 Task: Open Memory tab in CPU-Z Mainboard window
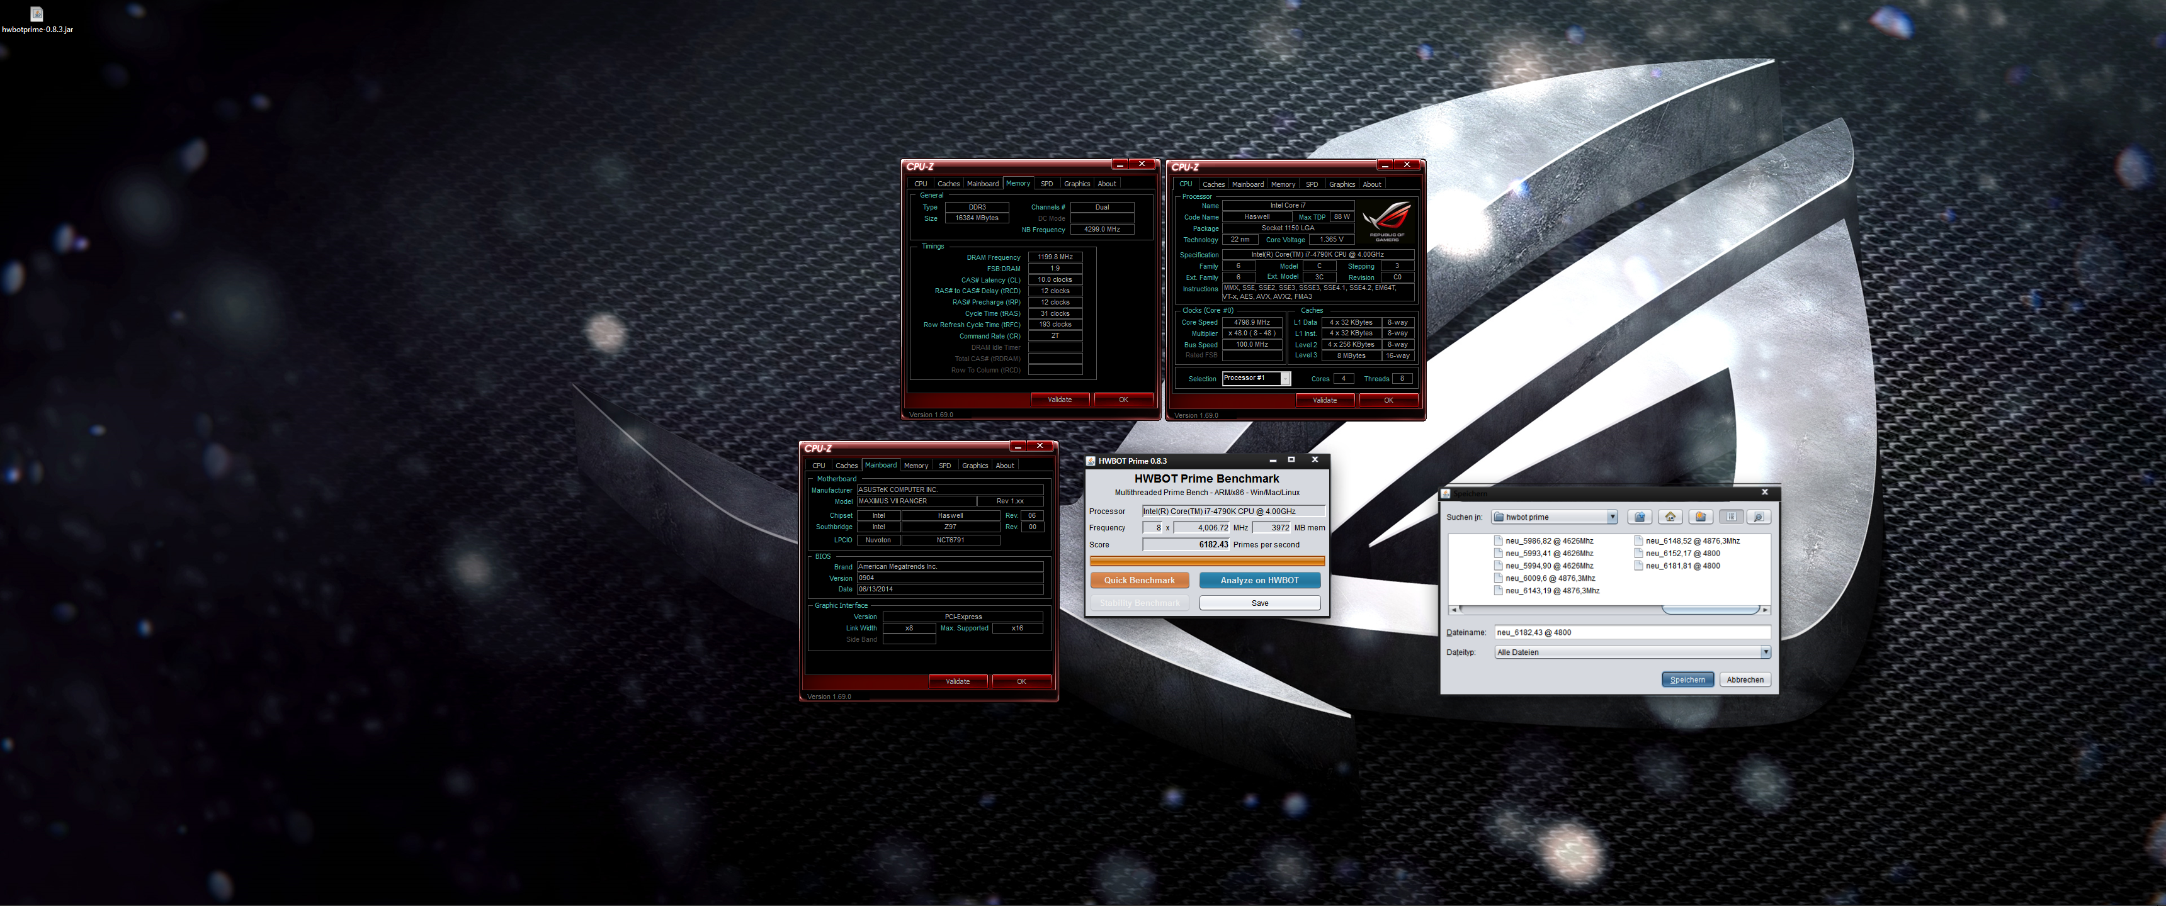(916, 466)
